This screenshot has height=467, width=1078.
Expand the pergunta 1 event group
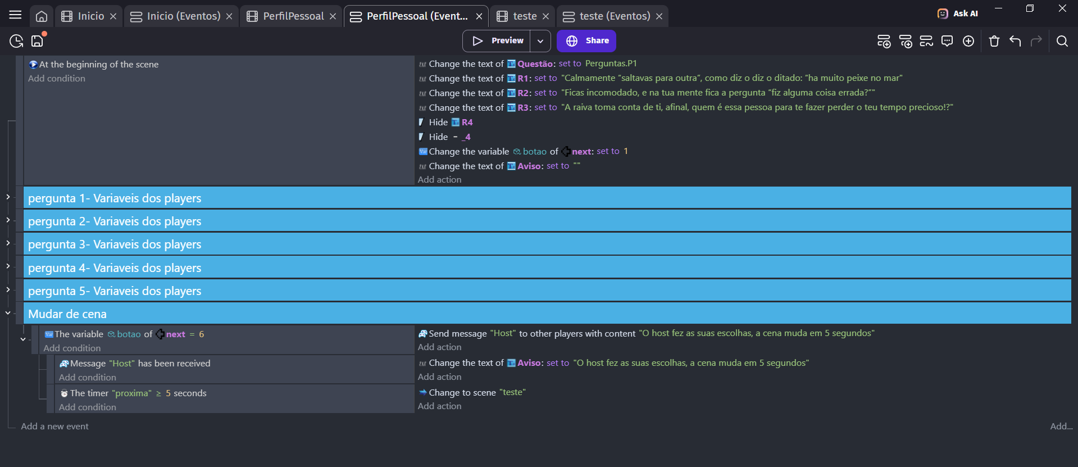pyautogui.click(x=8, y=197)
